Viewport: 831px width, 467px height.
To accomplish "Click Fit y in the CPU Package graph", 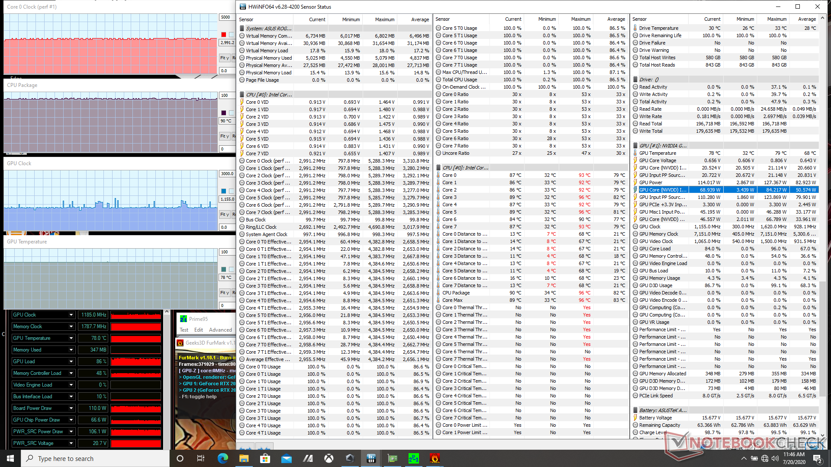I will coord(224,136).
